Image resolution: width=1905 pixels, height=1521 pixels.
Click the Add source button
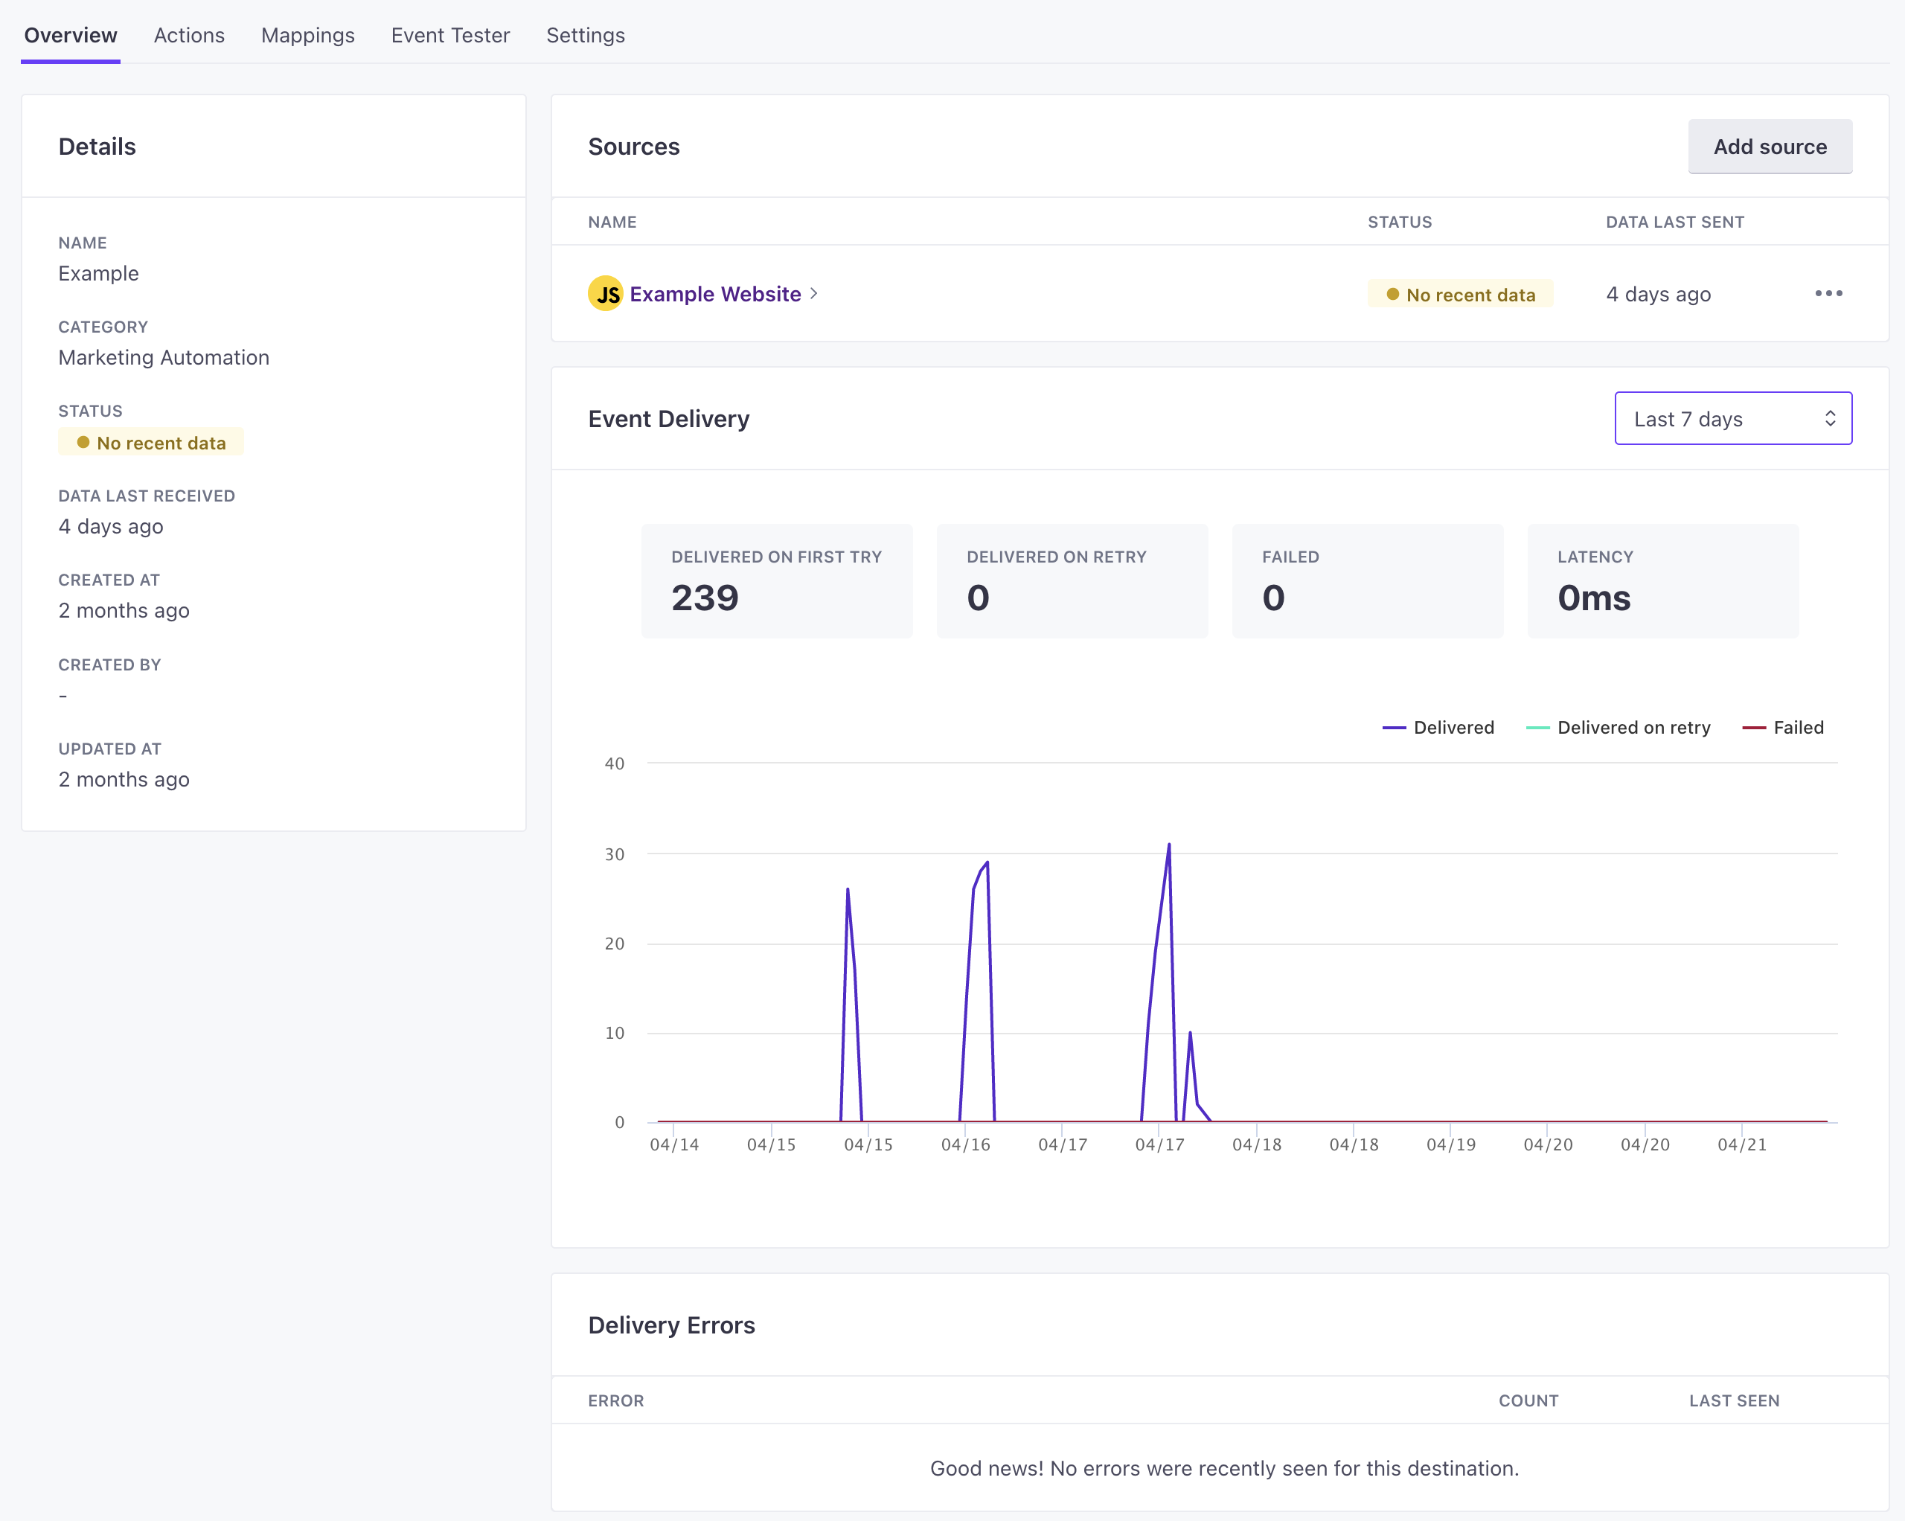click(1770, 147)
